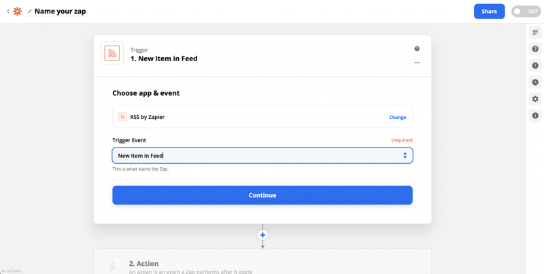Click the Share button
This screenshot has width=544, height=274.
click(x=489, y=12)
